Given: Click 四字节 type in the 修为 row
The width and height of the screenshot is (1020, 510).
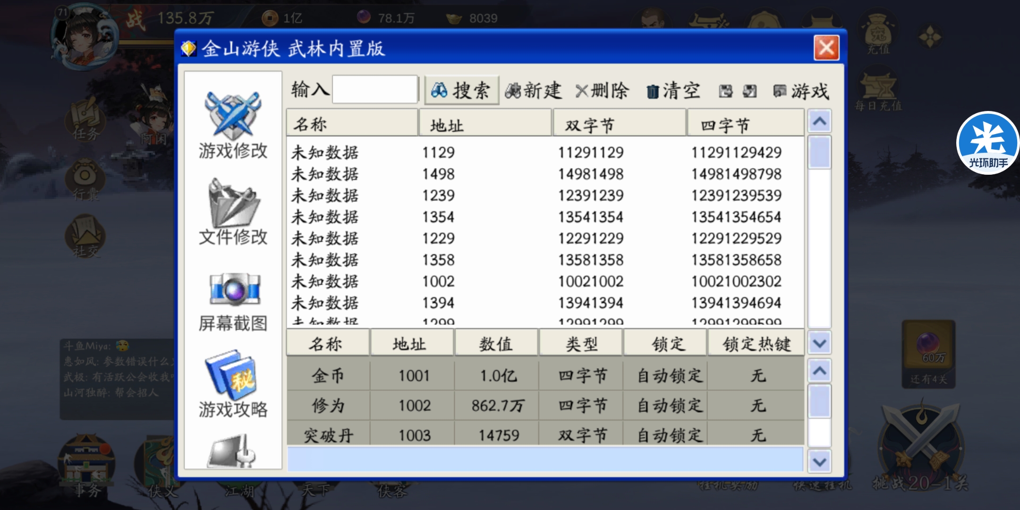Looking at the screenshot, I should [582, 405].
